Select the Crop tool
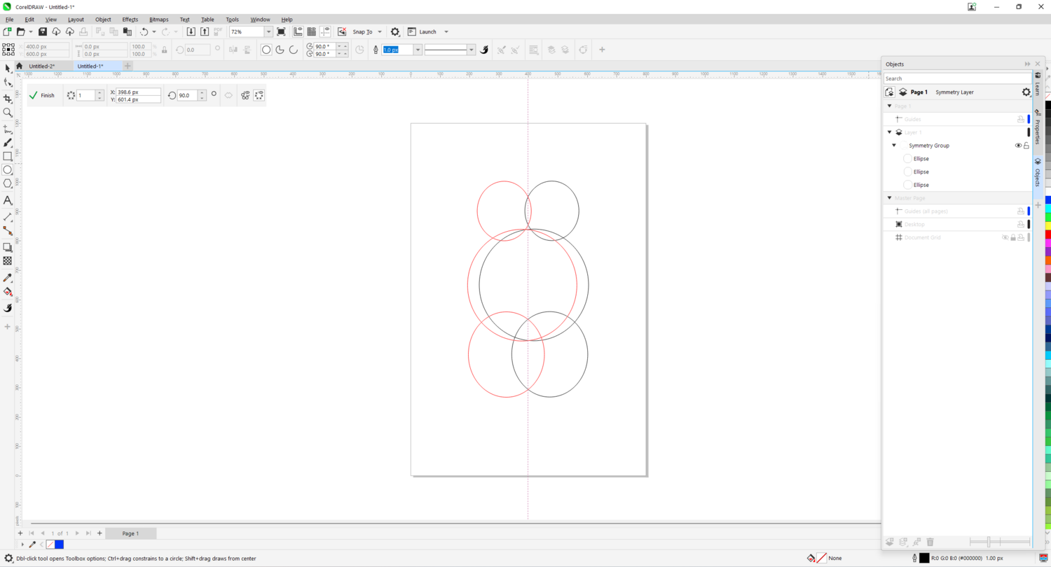This screenshot has width=1051, height=567. [x=8, y=99]
